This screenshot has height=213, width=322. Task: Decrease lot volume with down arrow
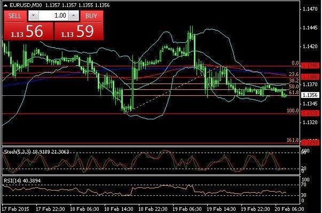34,16
